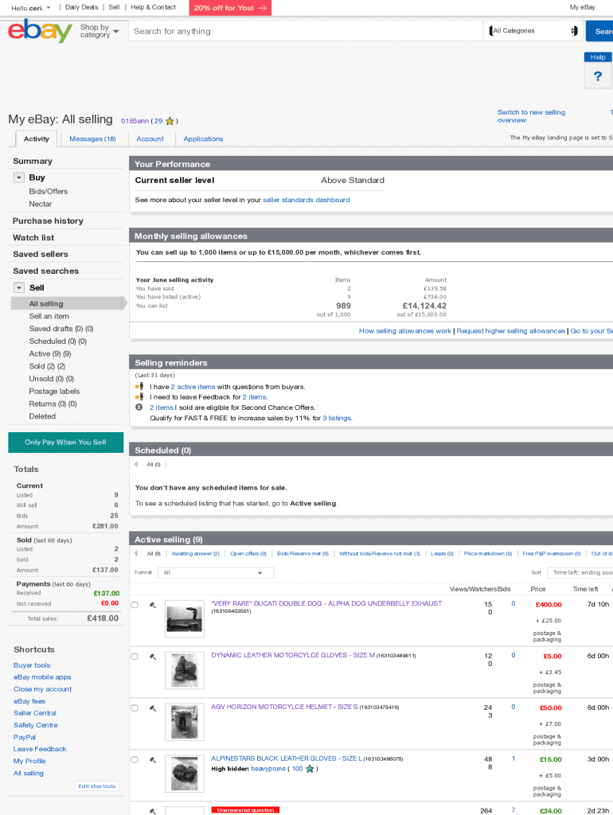Tick the checkbox for Ducati exhaust listing
The width and height of the screenshot is (613, 815).
135,605
